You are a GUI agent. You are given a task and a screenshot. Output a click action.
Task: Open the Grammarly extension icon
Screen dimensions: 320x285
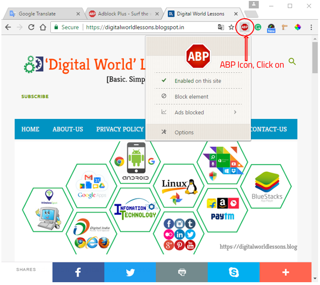point(258,27)
